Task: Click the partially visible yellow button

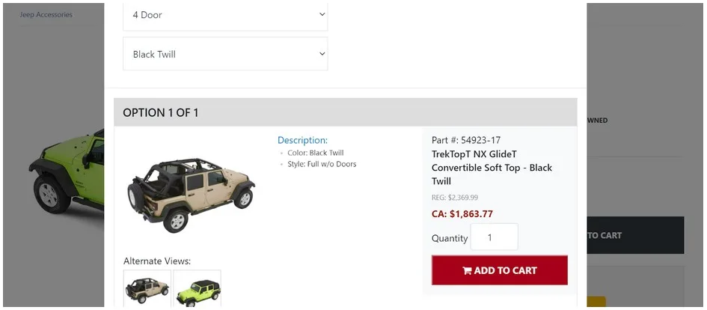Action: point(596,303)
